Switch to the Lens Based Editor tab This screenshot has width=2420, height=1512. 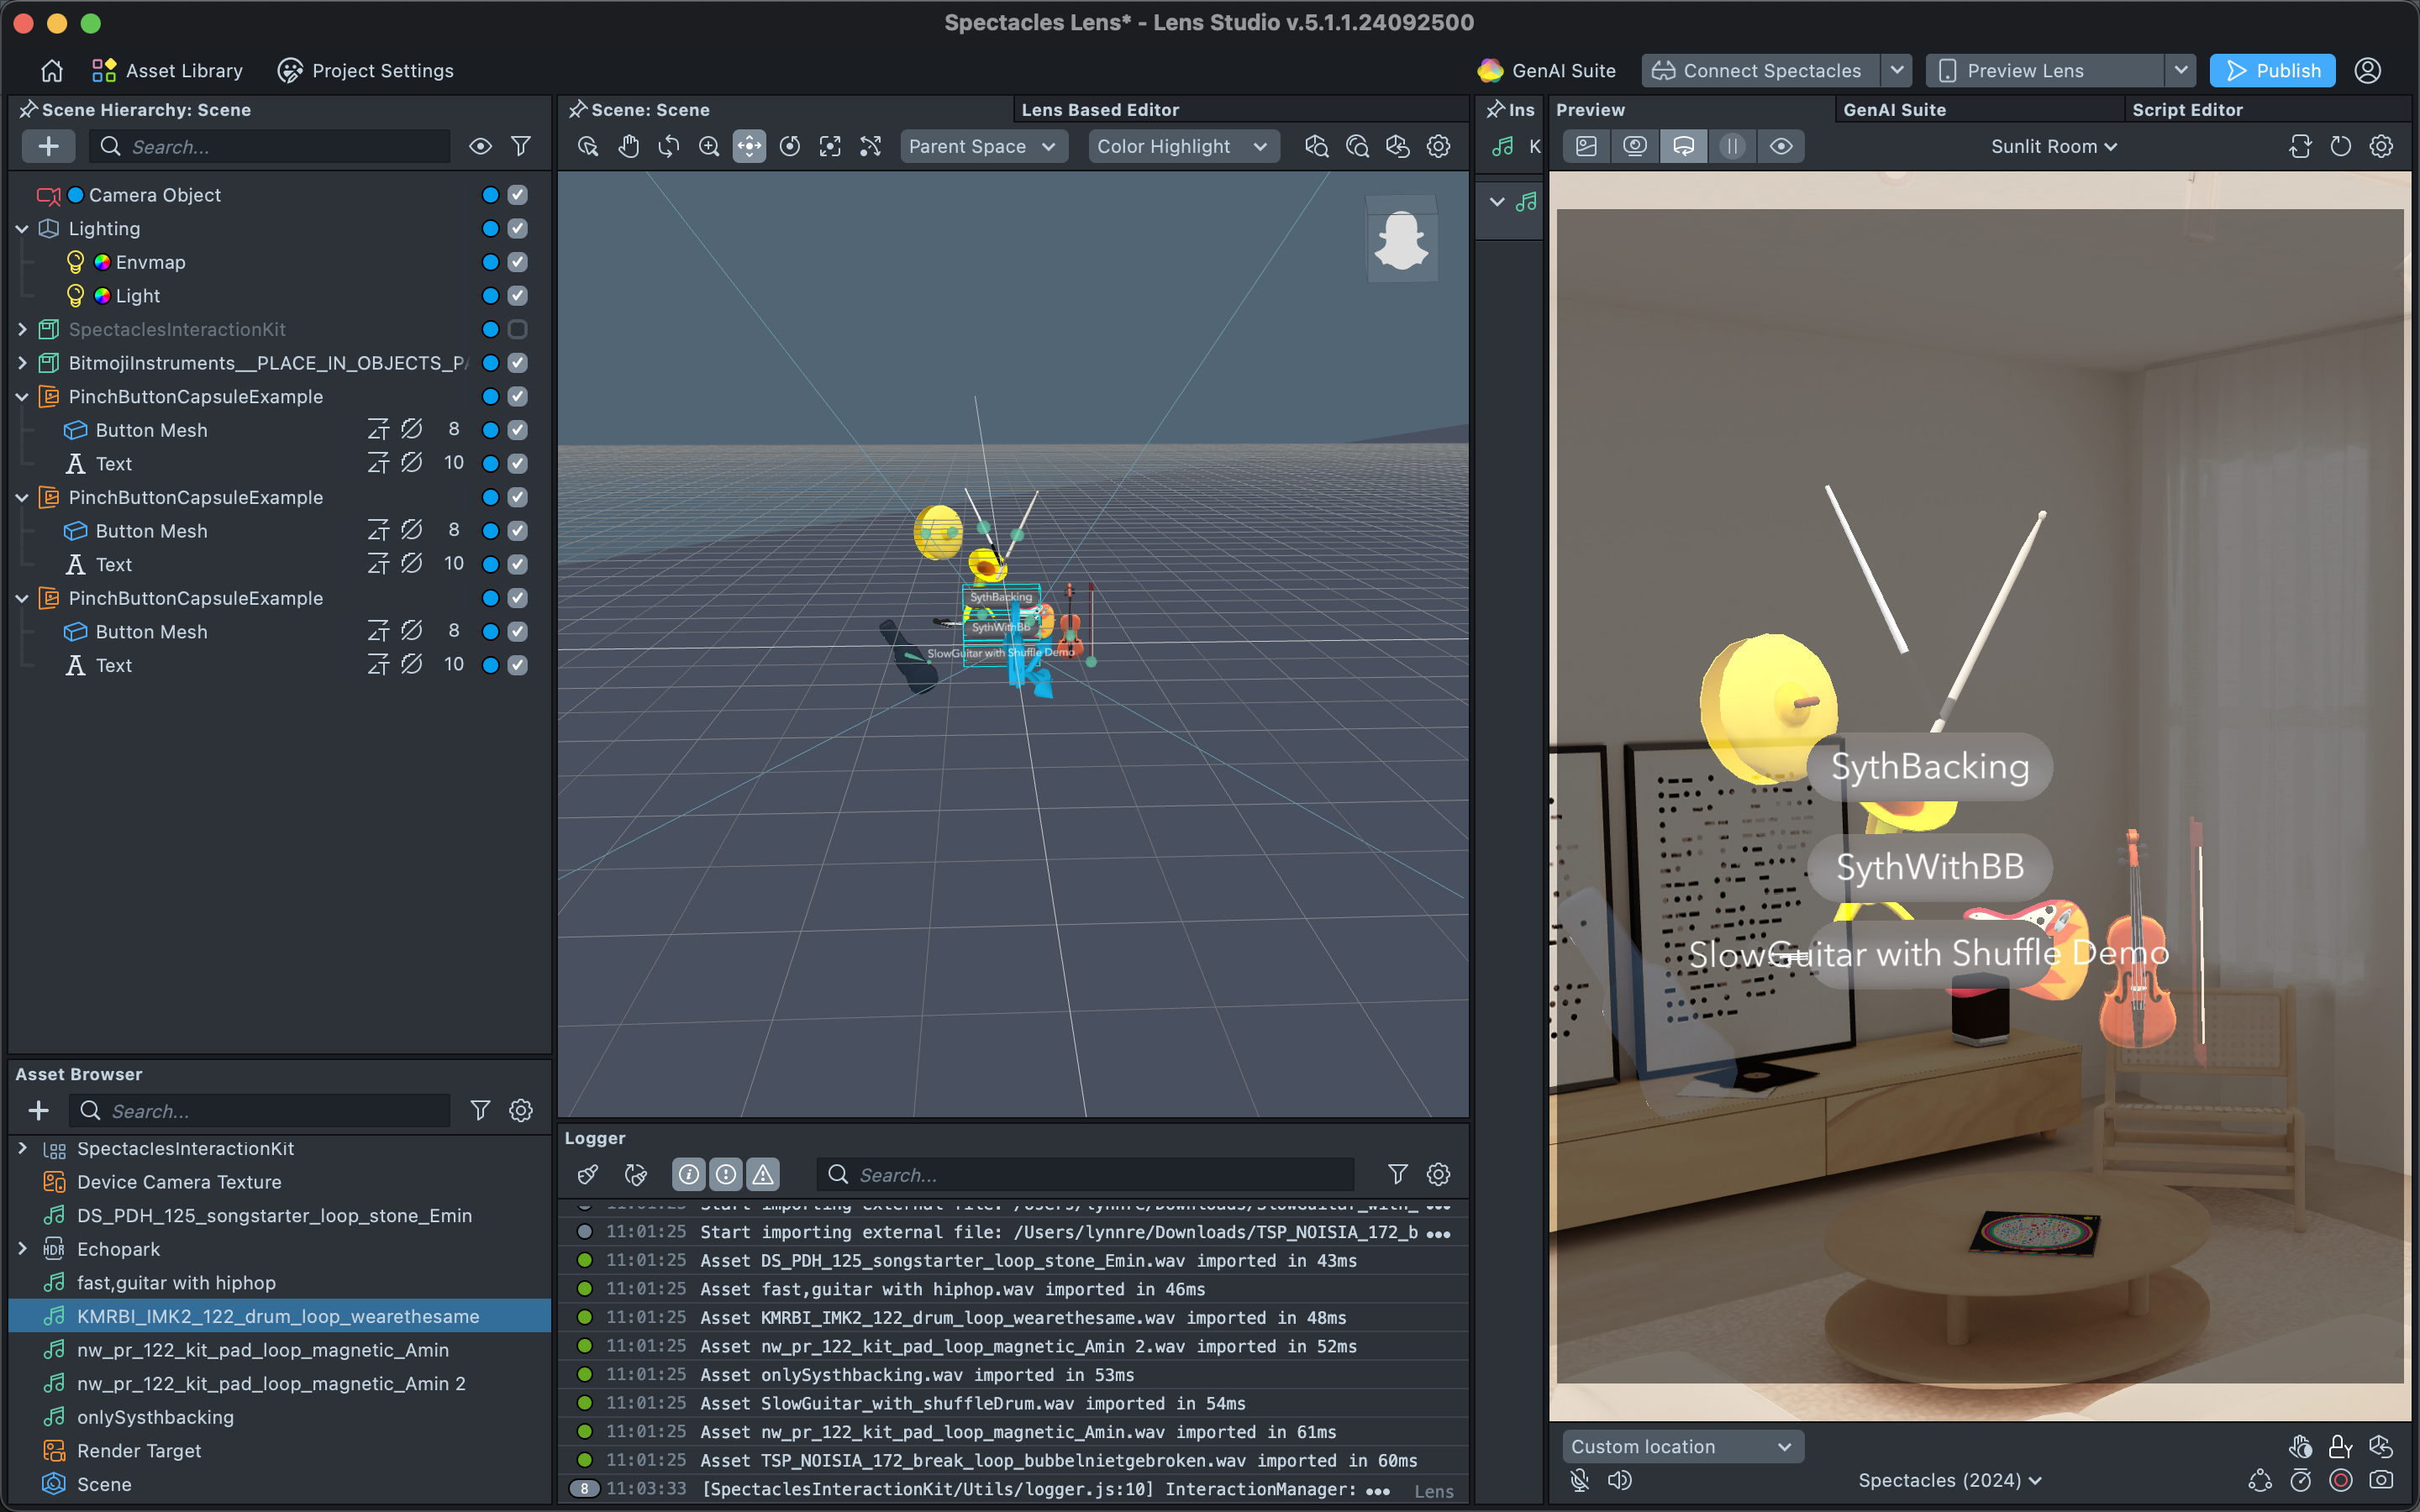point(1099,110)
